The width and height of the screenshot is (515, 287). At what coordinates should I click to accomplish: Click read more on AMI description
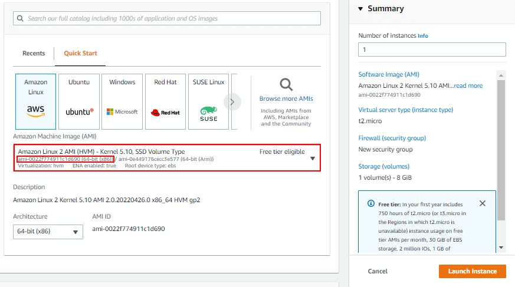468,85
